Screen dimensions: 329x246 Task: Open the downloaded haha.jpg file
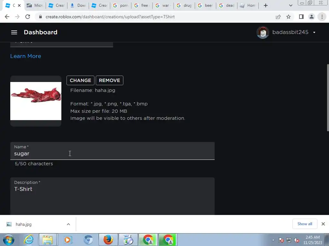click(x=23, y=224)
